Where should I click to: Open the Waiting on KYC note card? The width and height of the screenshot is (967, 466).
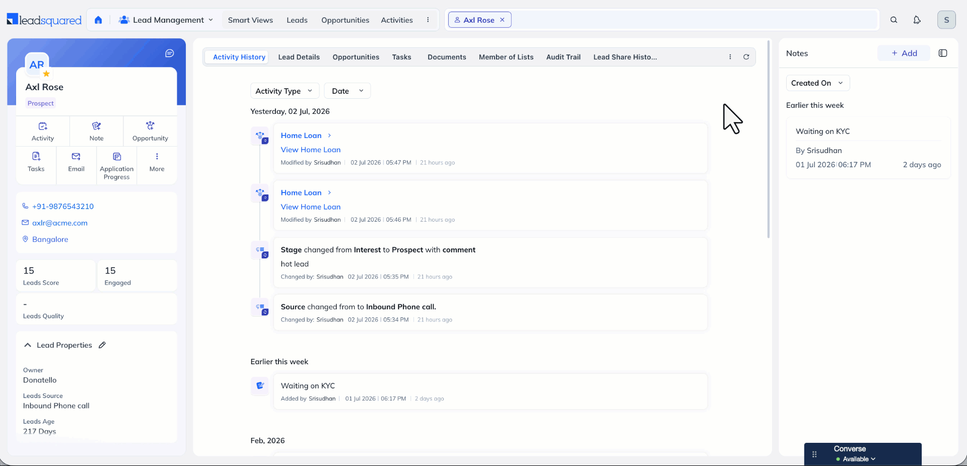868,148
